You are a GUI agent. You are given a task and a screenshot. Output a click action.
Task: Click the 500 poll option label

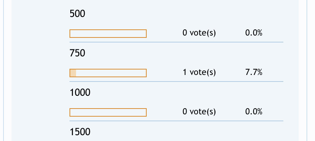(77, 14)
